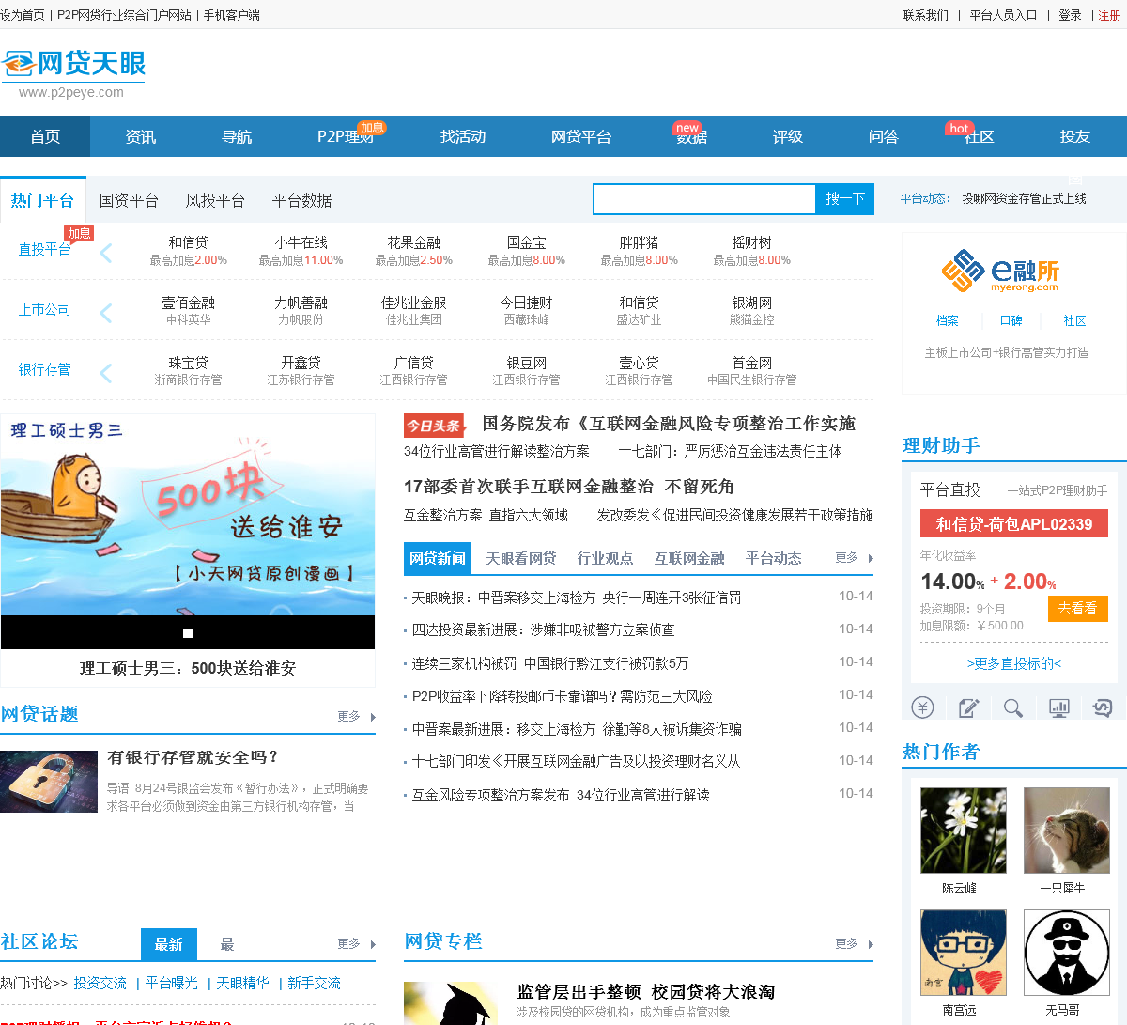Open 投友 navigation item
Image resolution: width=1127 pixels, height=1025 pixels.
(1075, 136)
